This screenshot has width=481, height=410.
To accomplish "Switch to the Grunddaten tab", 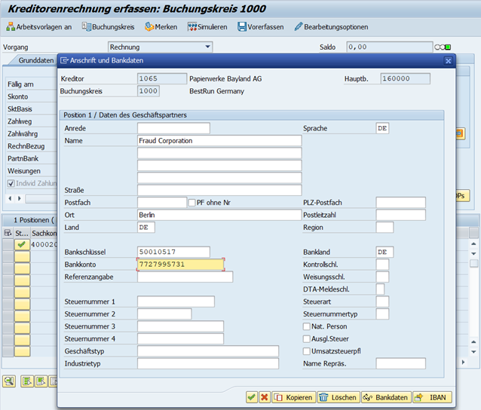I will click(x=36, y=60).
